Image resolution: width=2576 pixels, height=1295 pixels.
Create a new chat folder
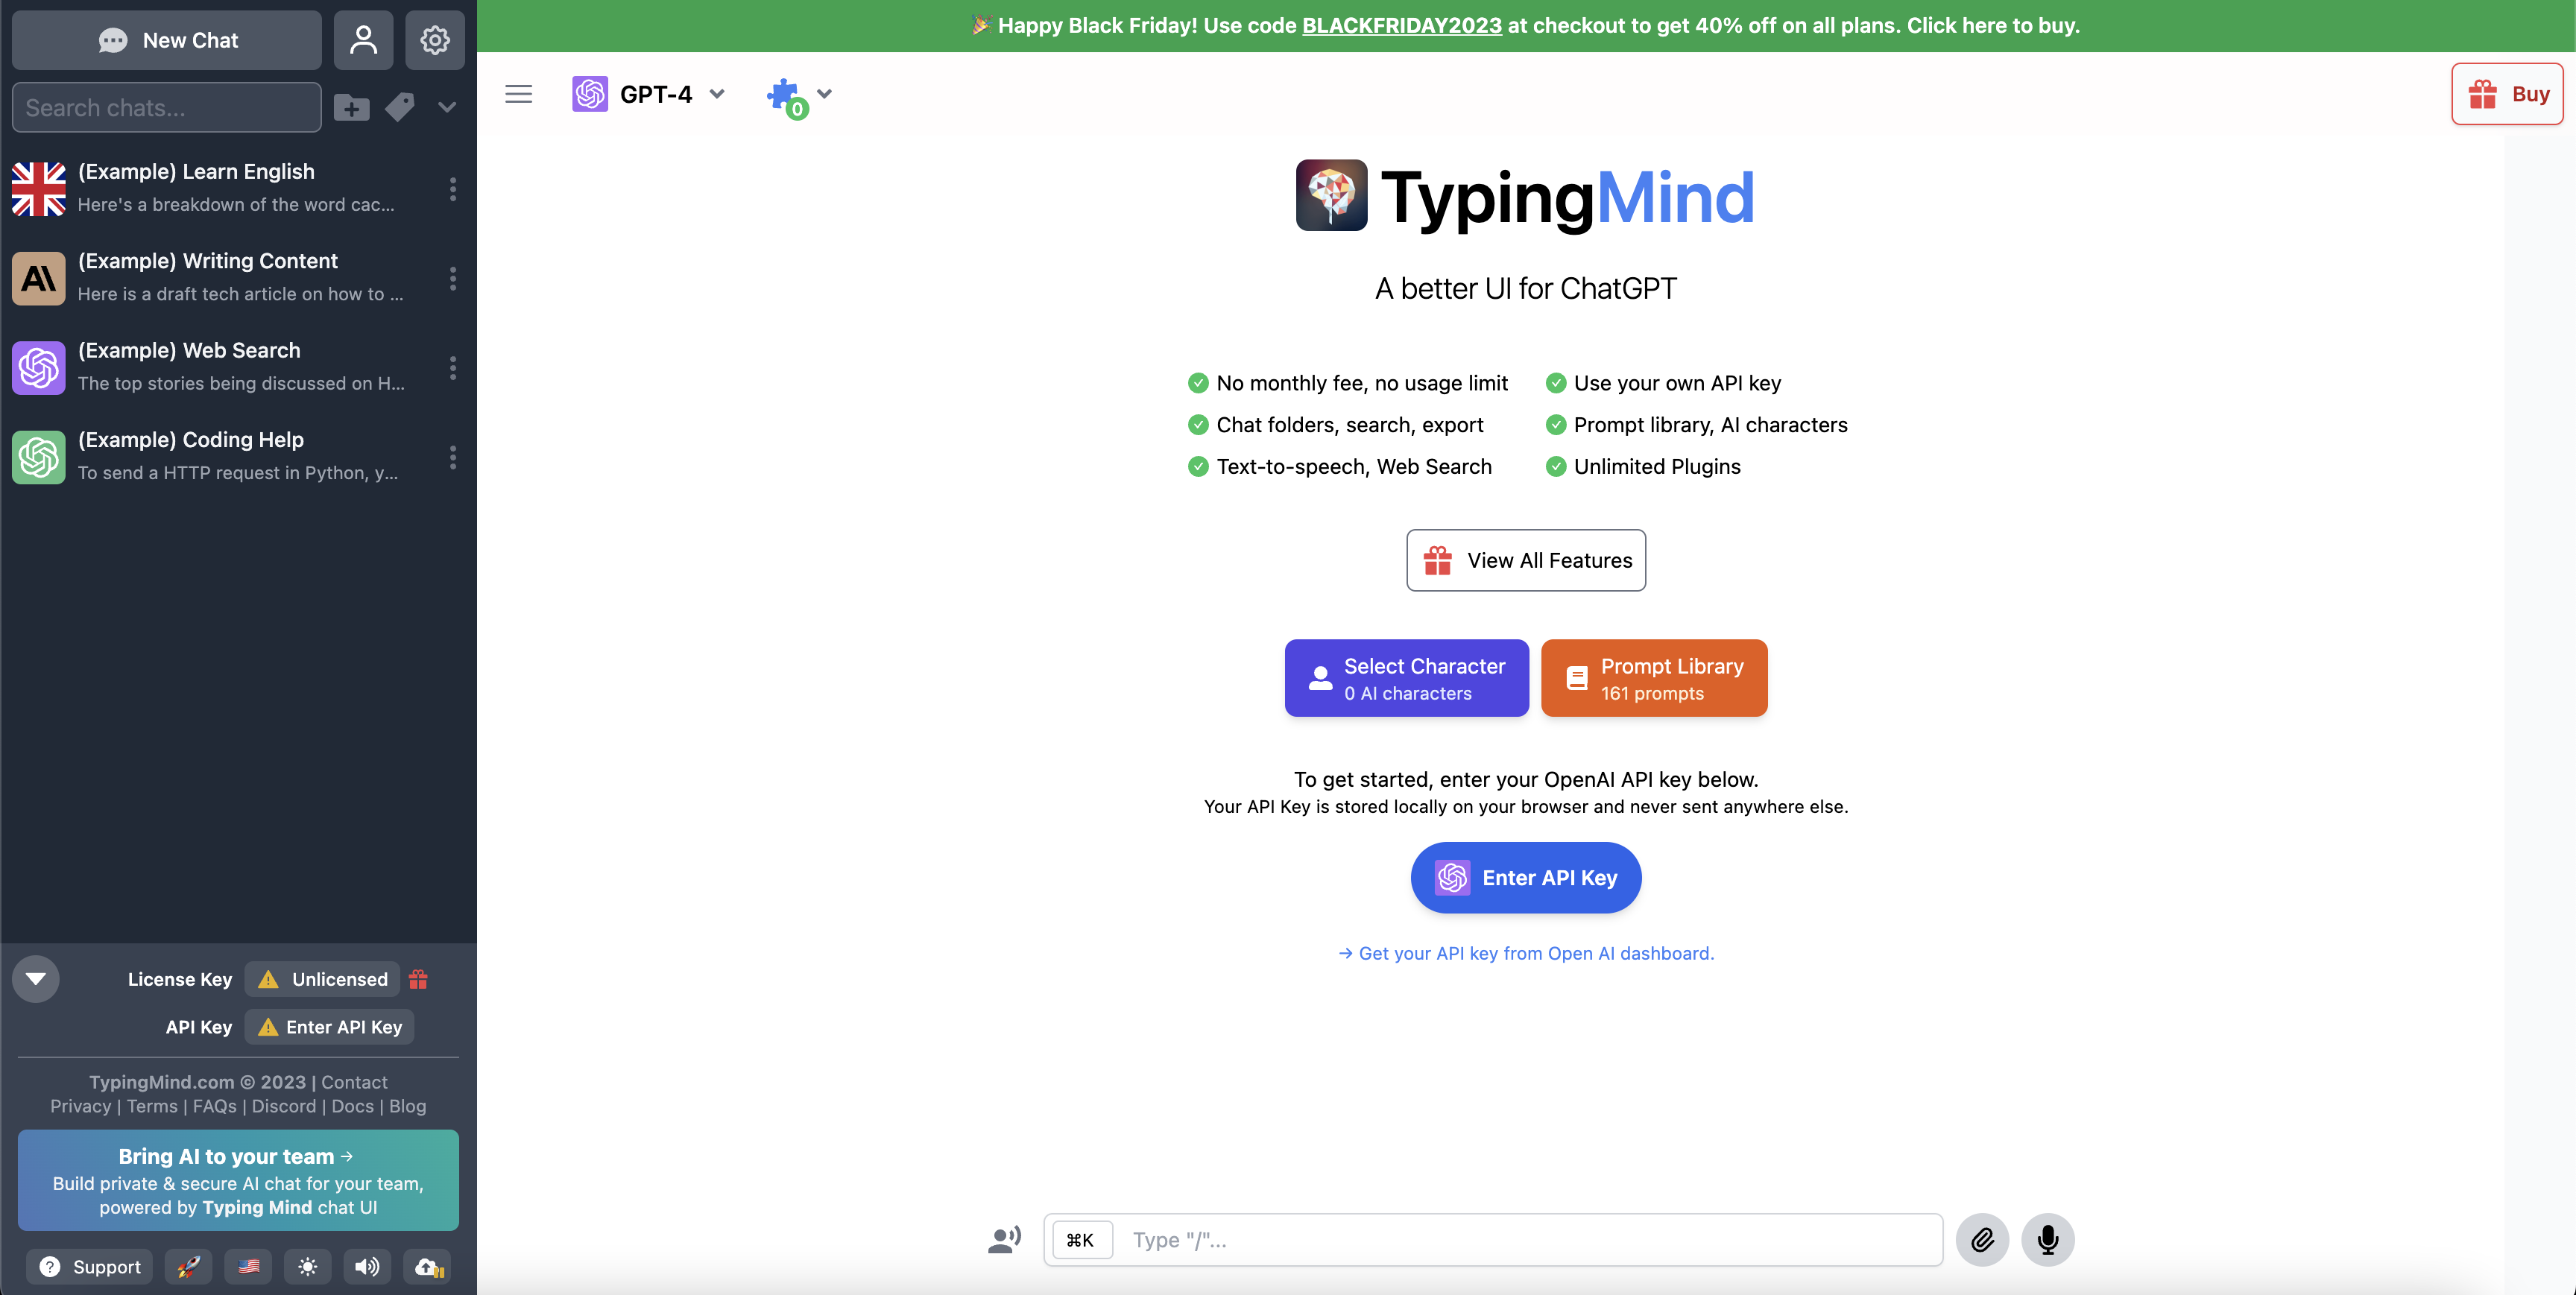click(351, 107)
